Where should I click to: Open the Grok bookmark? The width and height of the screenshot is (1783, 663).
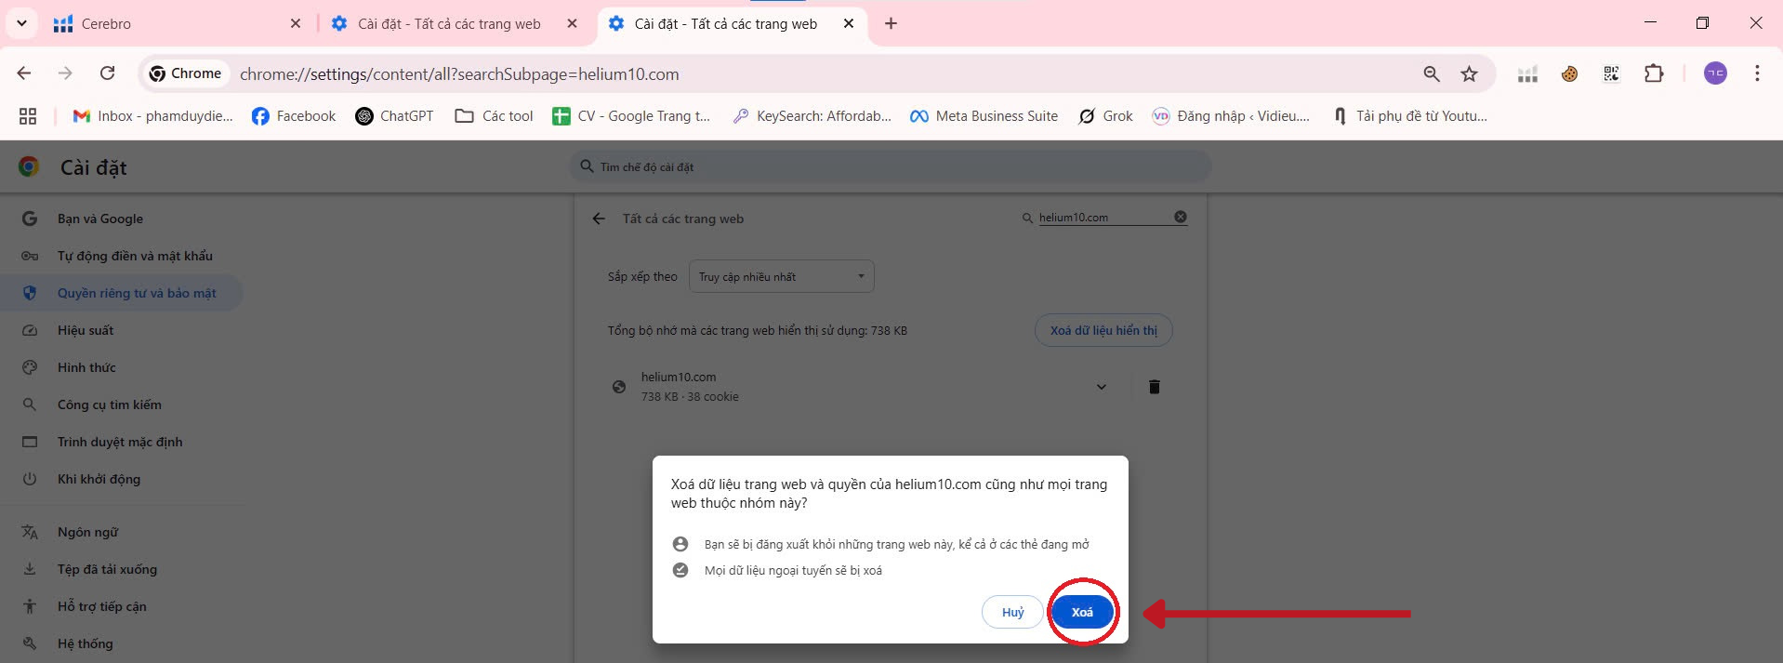click(x=1105, y=116)
